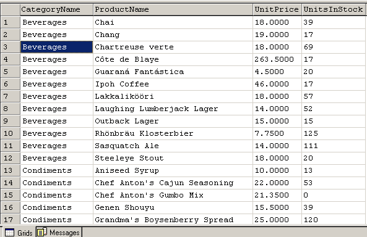The height and width of the screenshot is (237, 367).
Task: Select all via top-left corner cell
Action: pos(11,10)
